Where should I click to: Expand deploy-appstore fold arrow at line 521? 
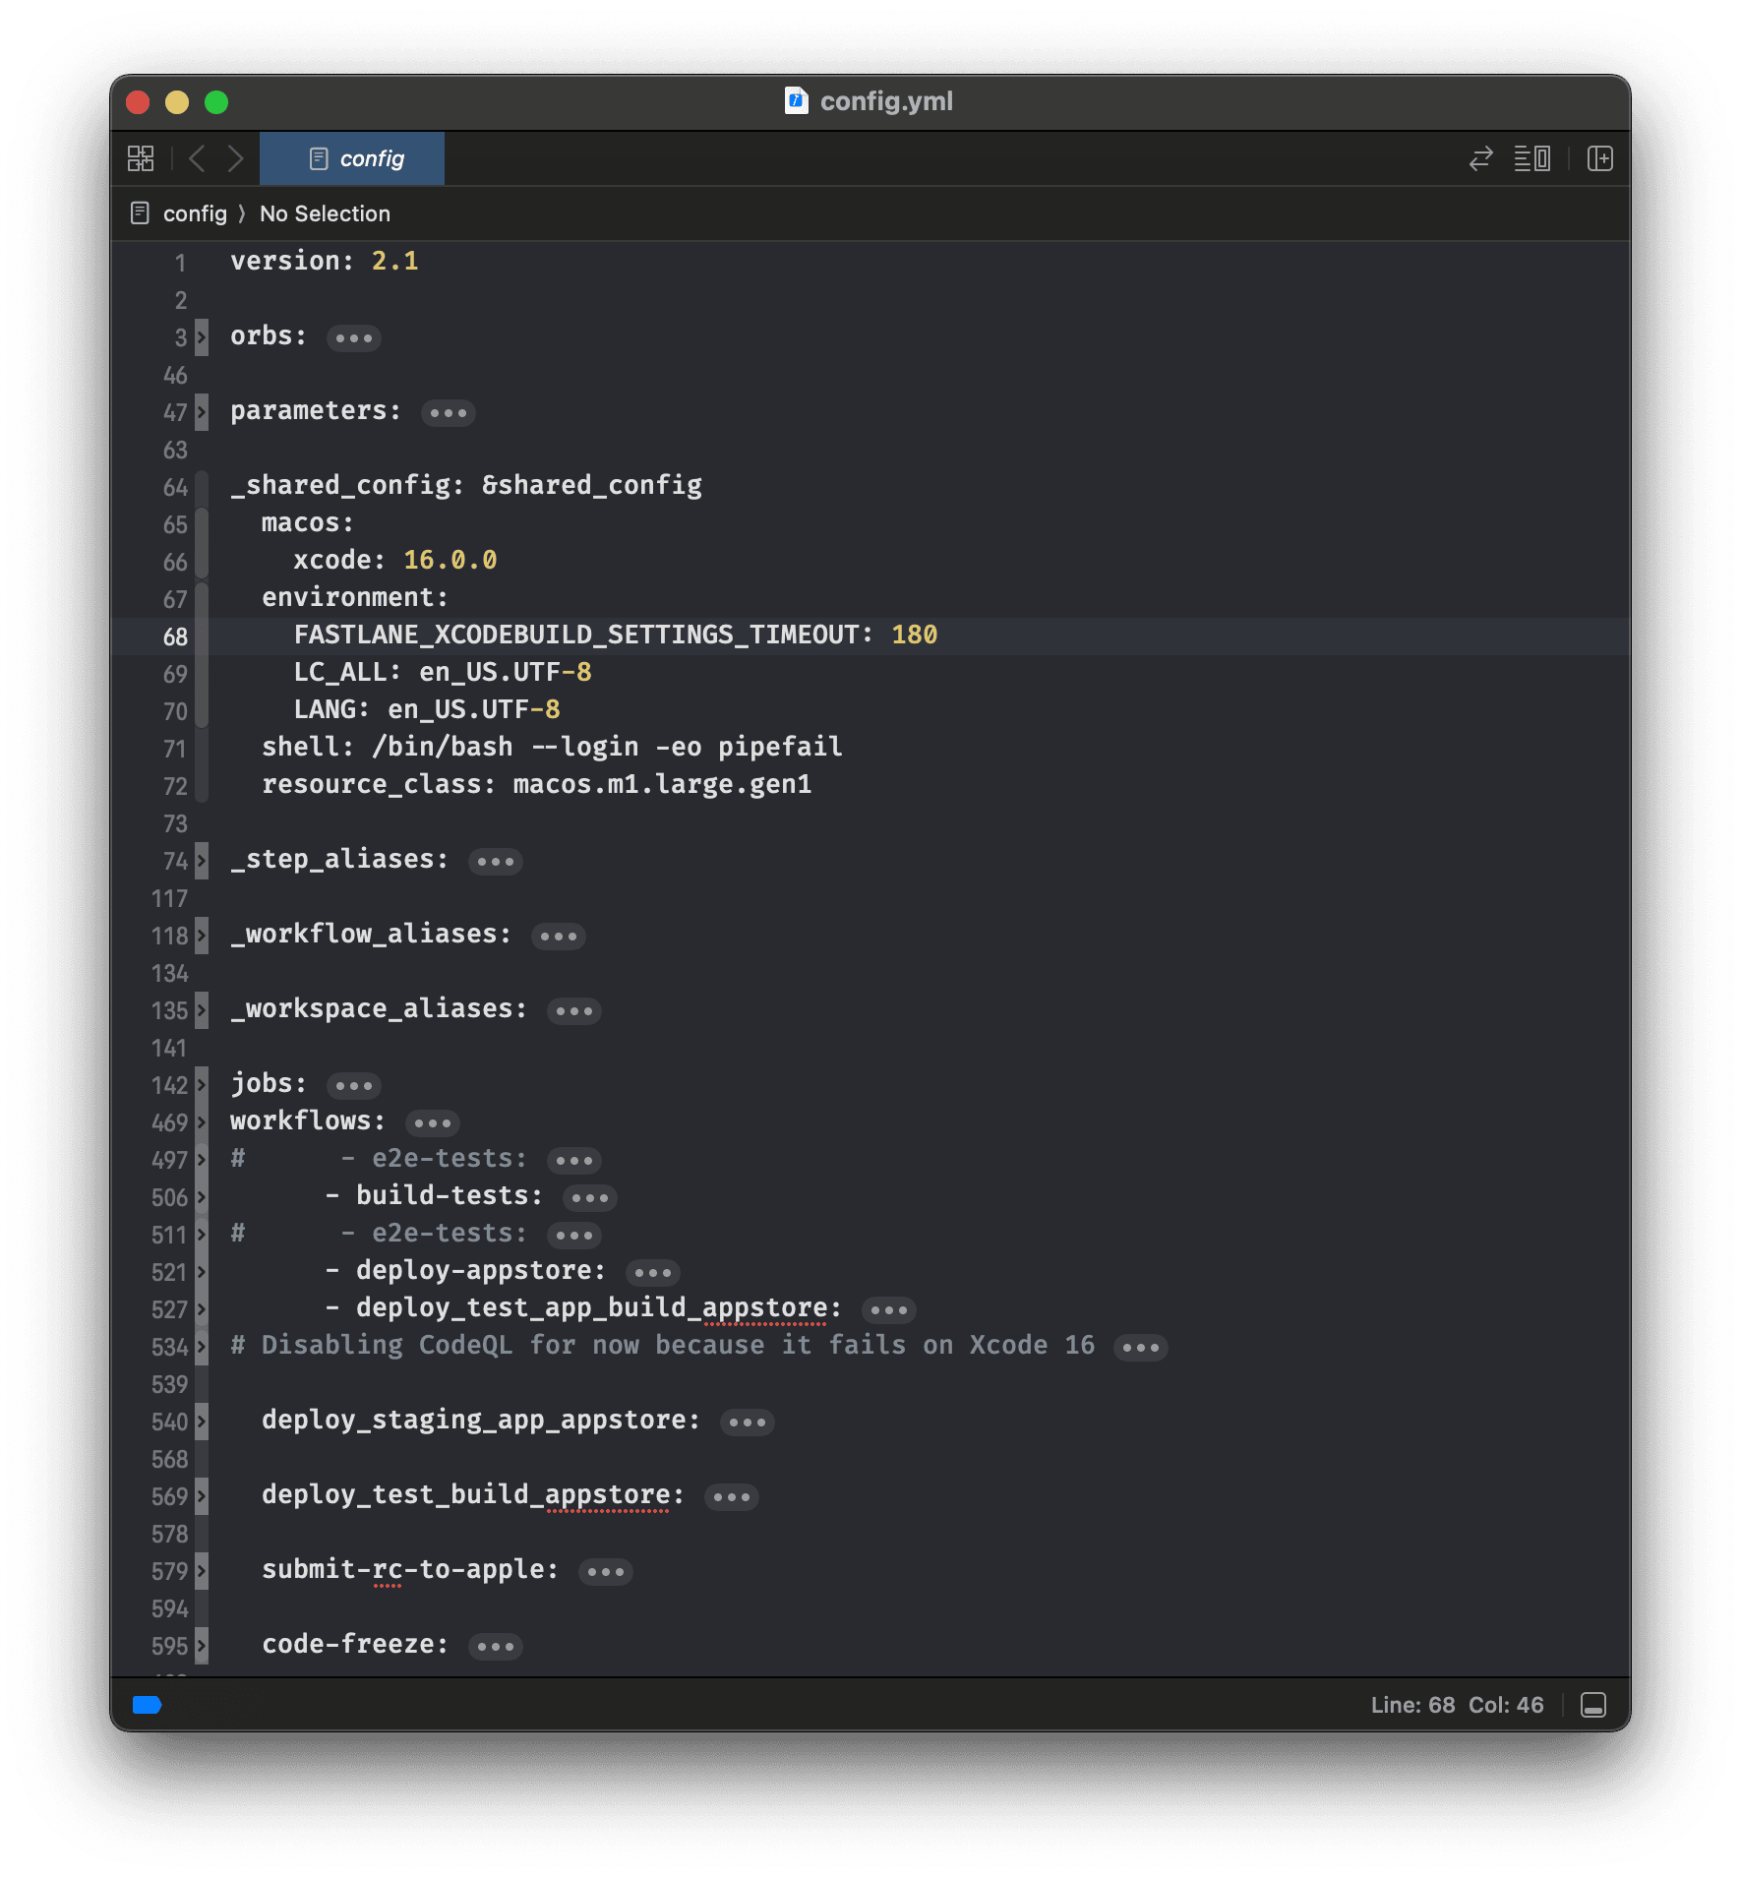(x=202, y=1272)
